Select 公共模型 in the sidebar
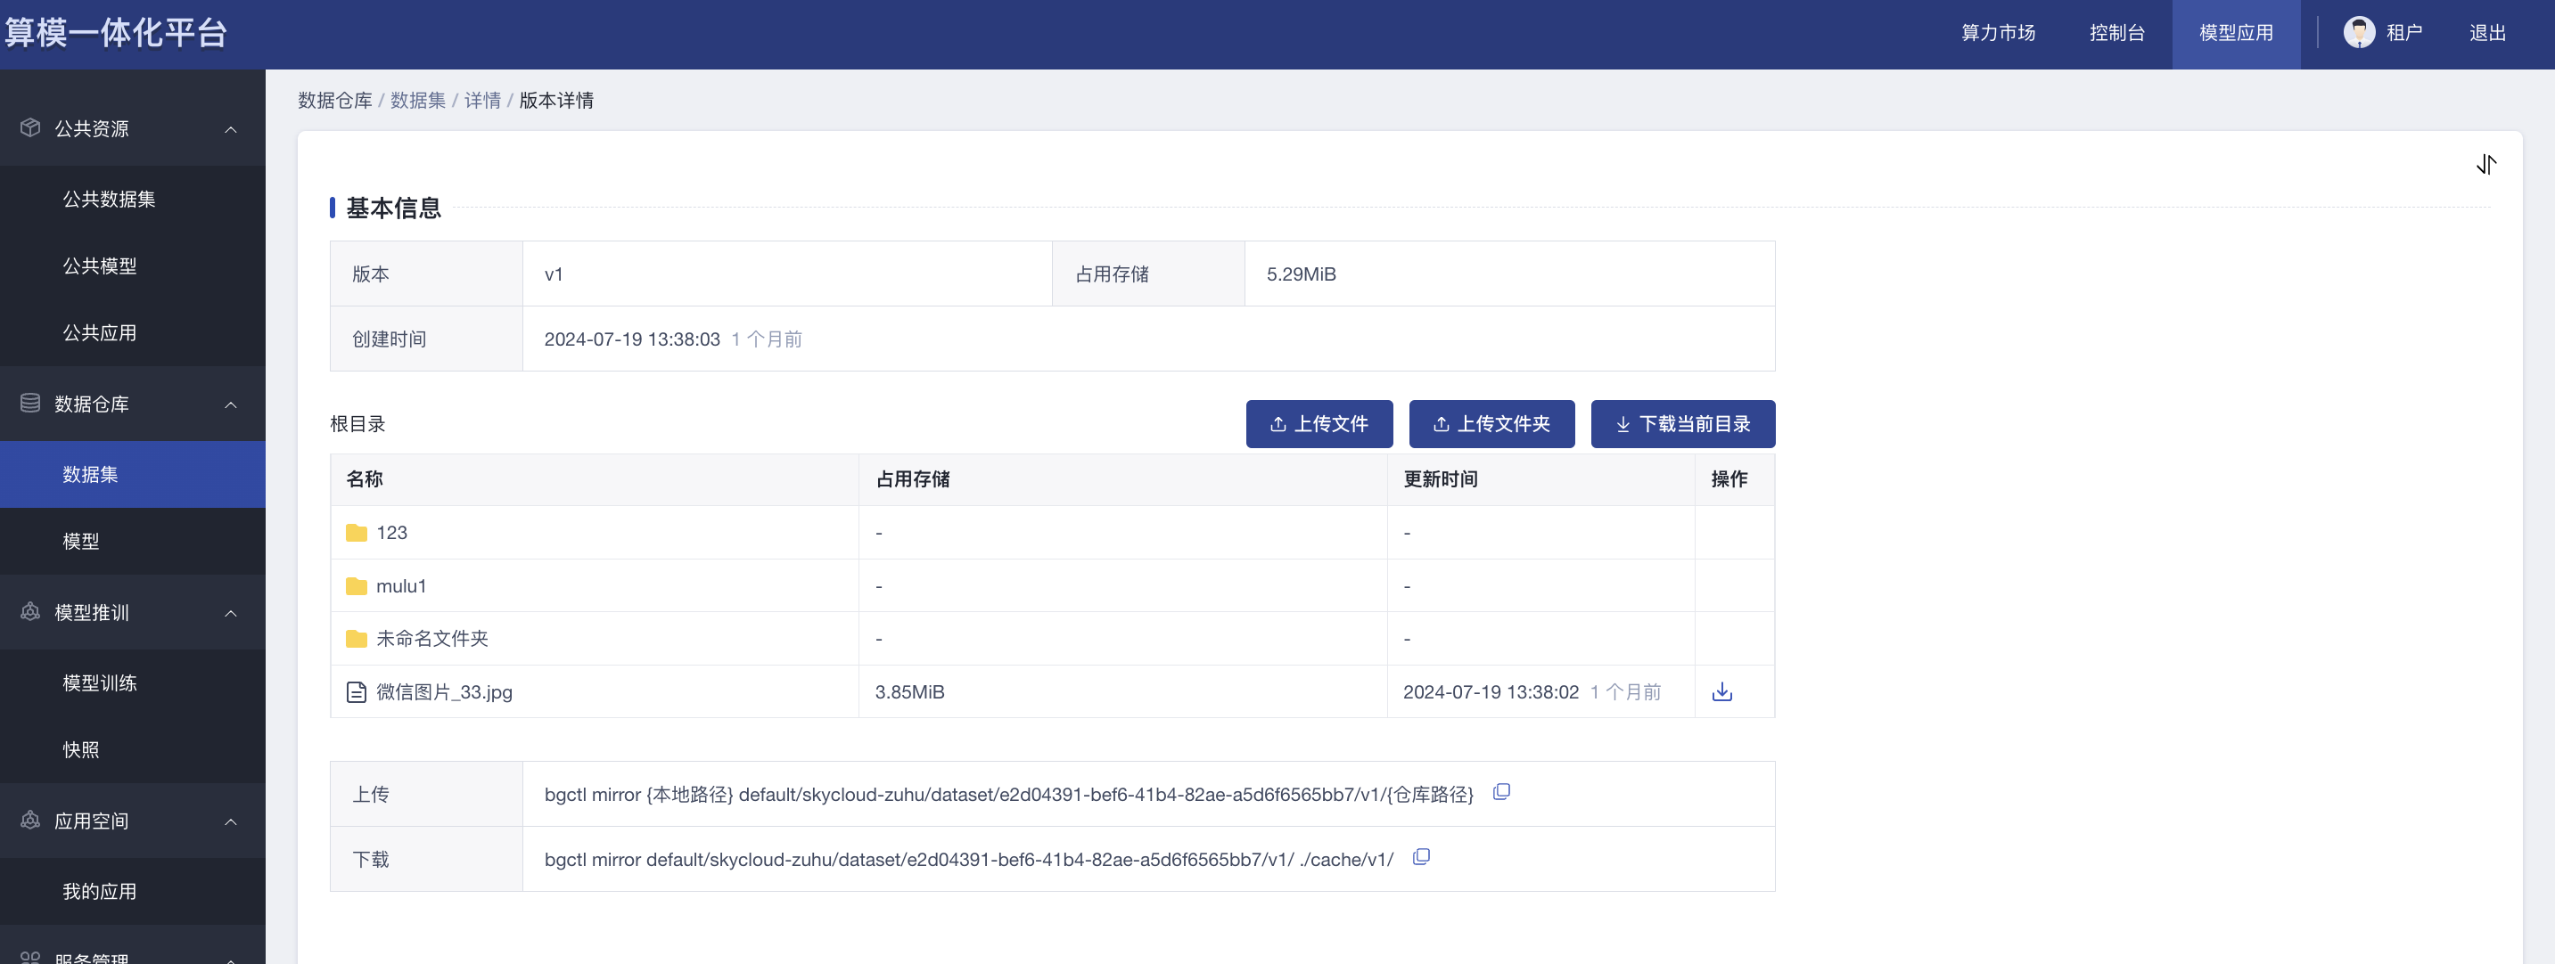 point(100,266)
